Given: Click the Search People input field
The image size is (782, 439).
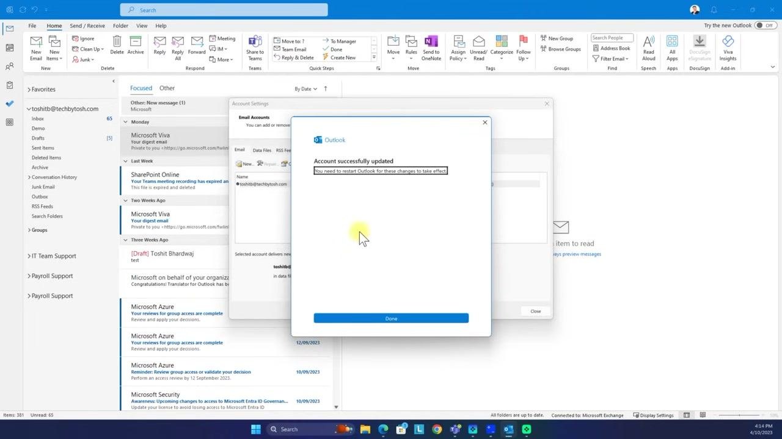Looking at the screenshot, I should [x=612, y=38].
